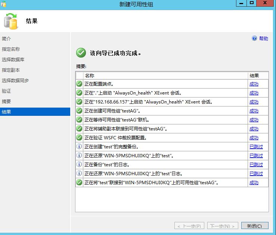The image size is (276, 235).
Task: Click row text 正在创建可用性组"testAG"
Action: [112, 111]
